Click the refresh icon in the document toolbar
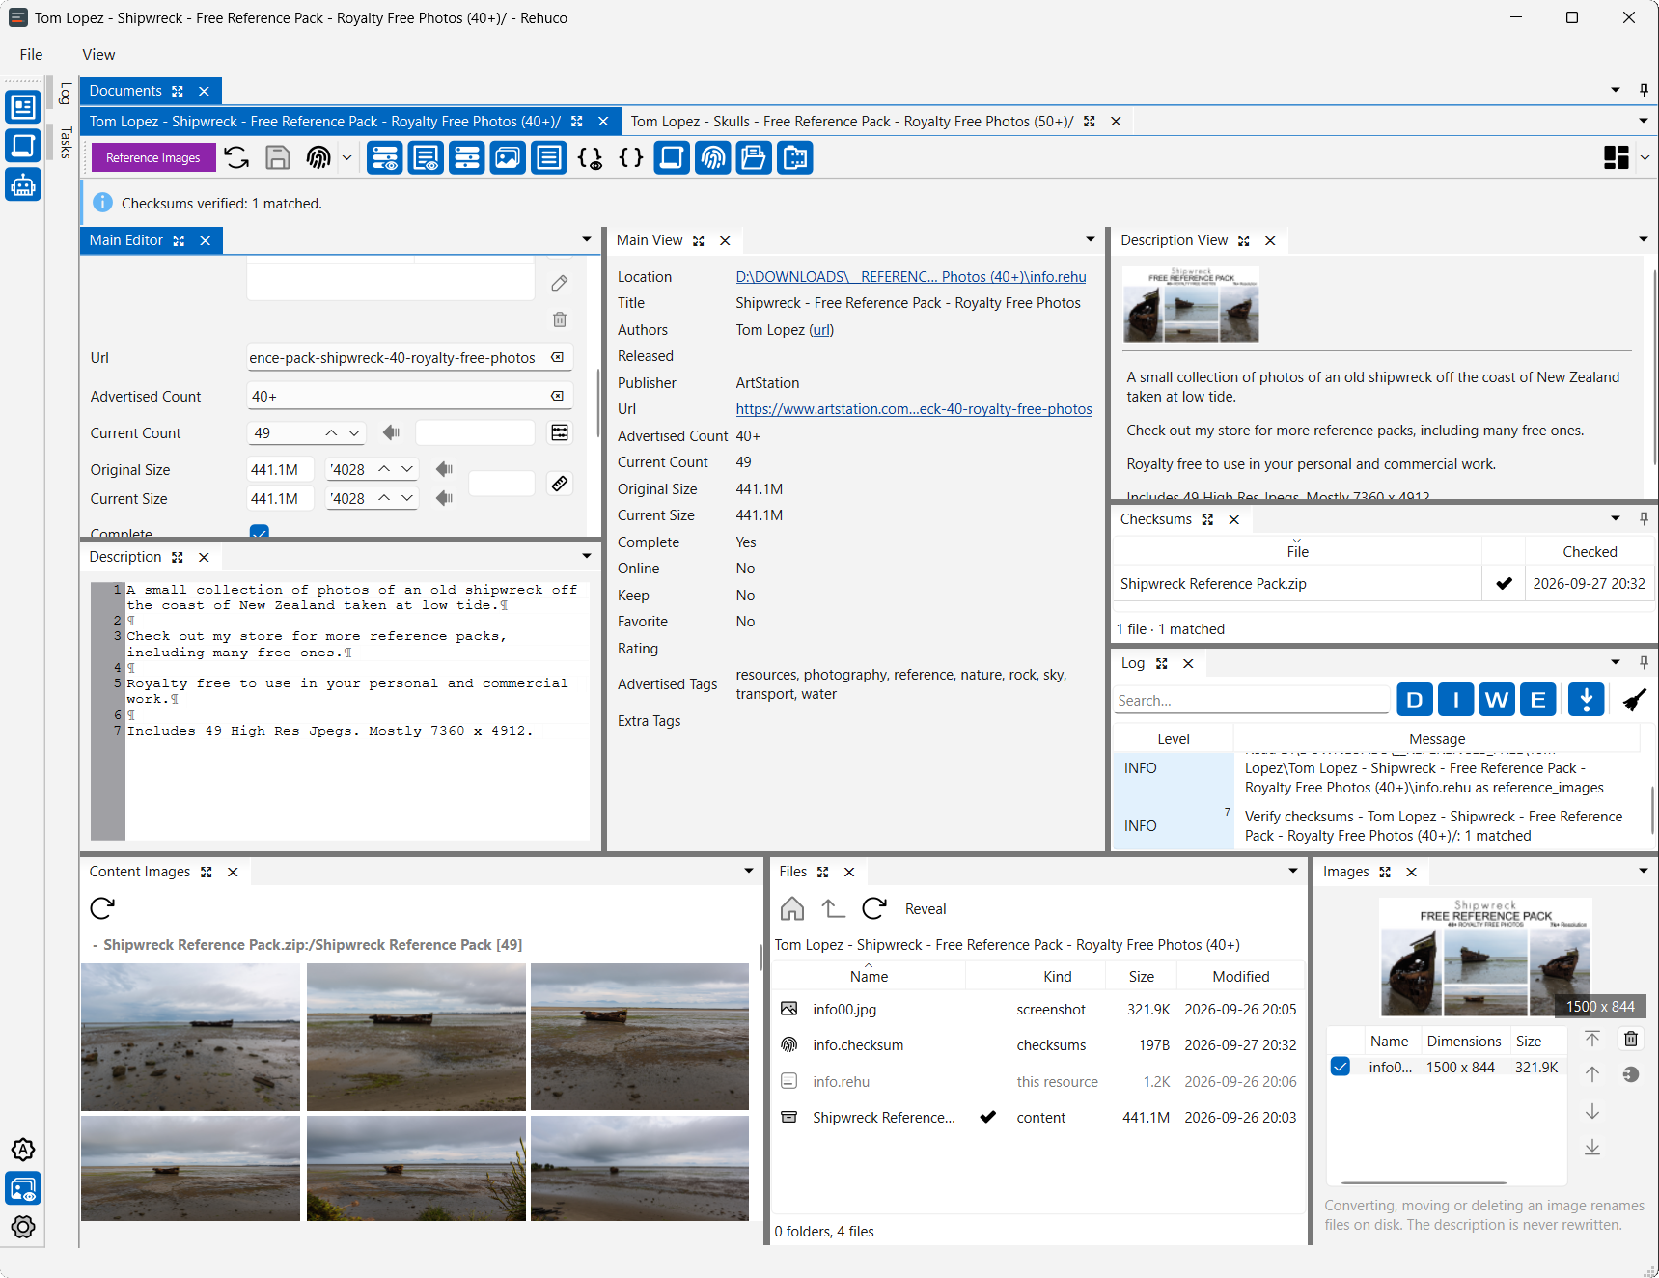 click(x=236, y=157)
